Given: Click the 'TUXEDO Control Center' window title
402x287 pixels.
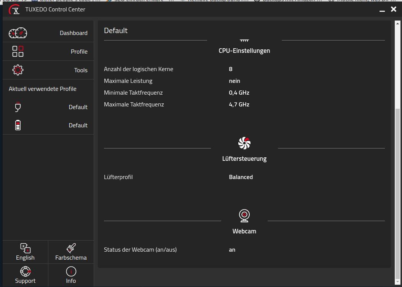Looking at the screenshot, I should (55, 10).
